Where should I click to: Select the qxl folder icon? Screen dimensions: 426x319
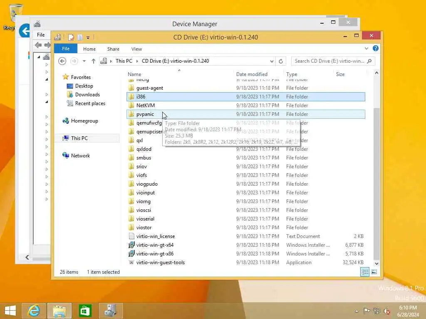131,140
